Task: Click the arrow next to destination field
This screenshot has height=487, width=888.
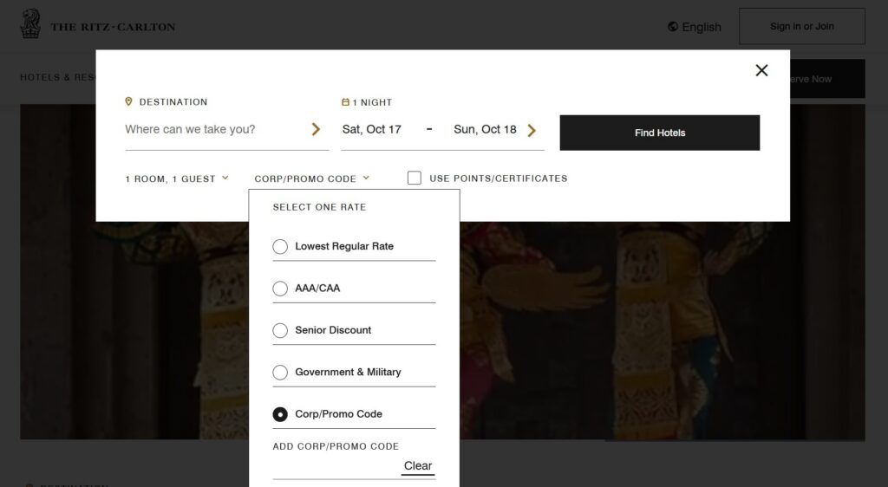Action: 316,129
